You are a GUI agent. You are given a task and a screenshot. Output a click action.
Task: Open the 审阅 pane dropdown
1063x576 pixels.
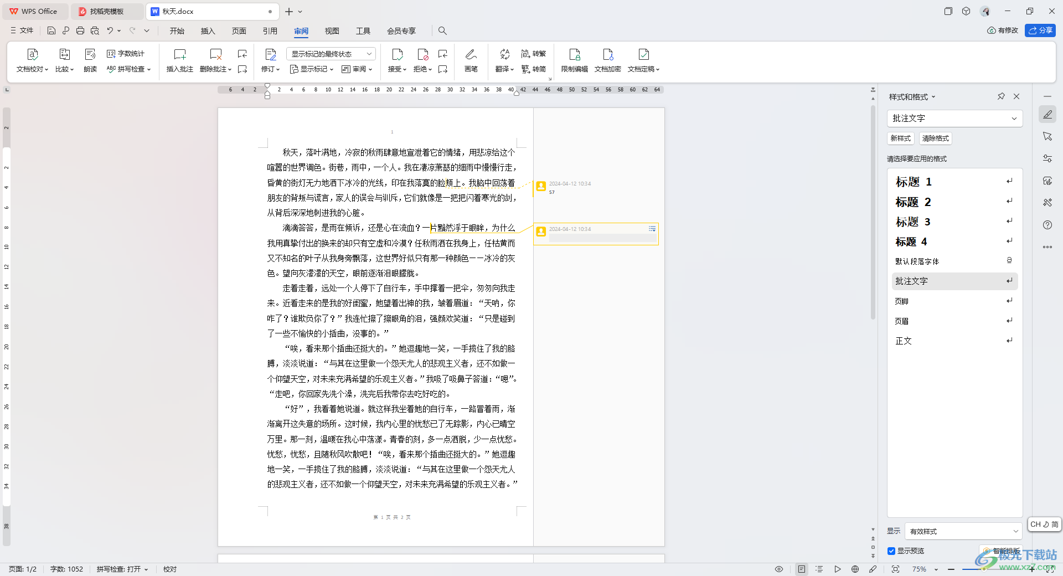point(357,69)
